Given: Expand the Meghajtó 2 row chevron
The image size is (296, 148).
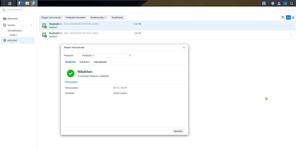Looking at the screenshot, I should pyautogui.click(x=291, y=35).
